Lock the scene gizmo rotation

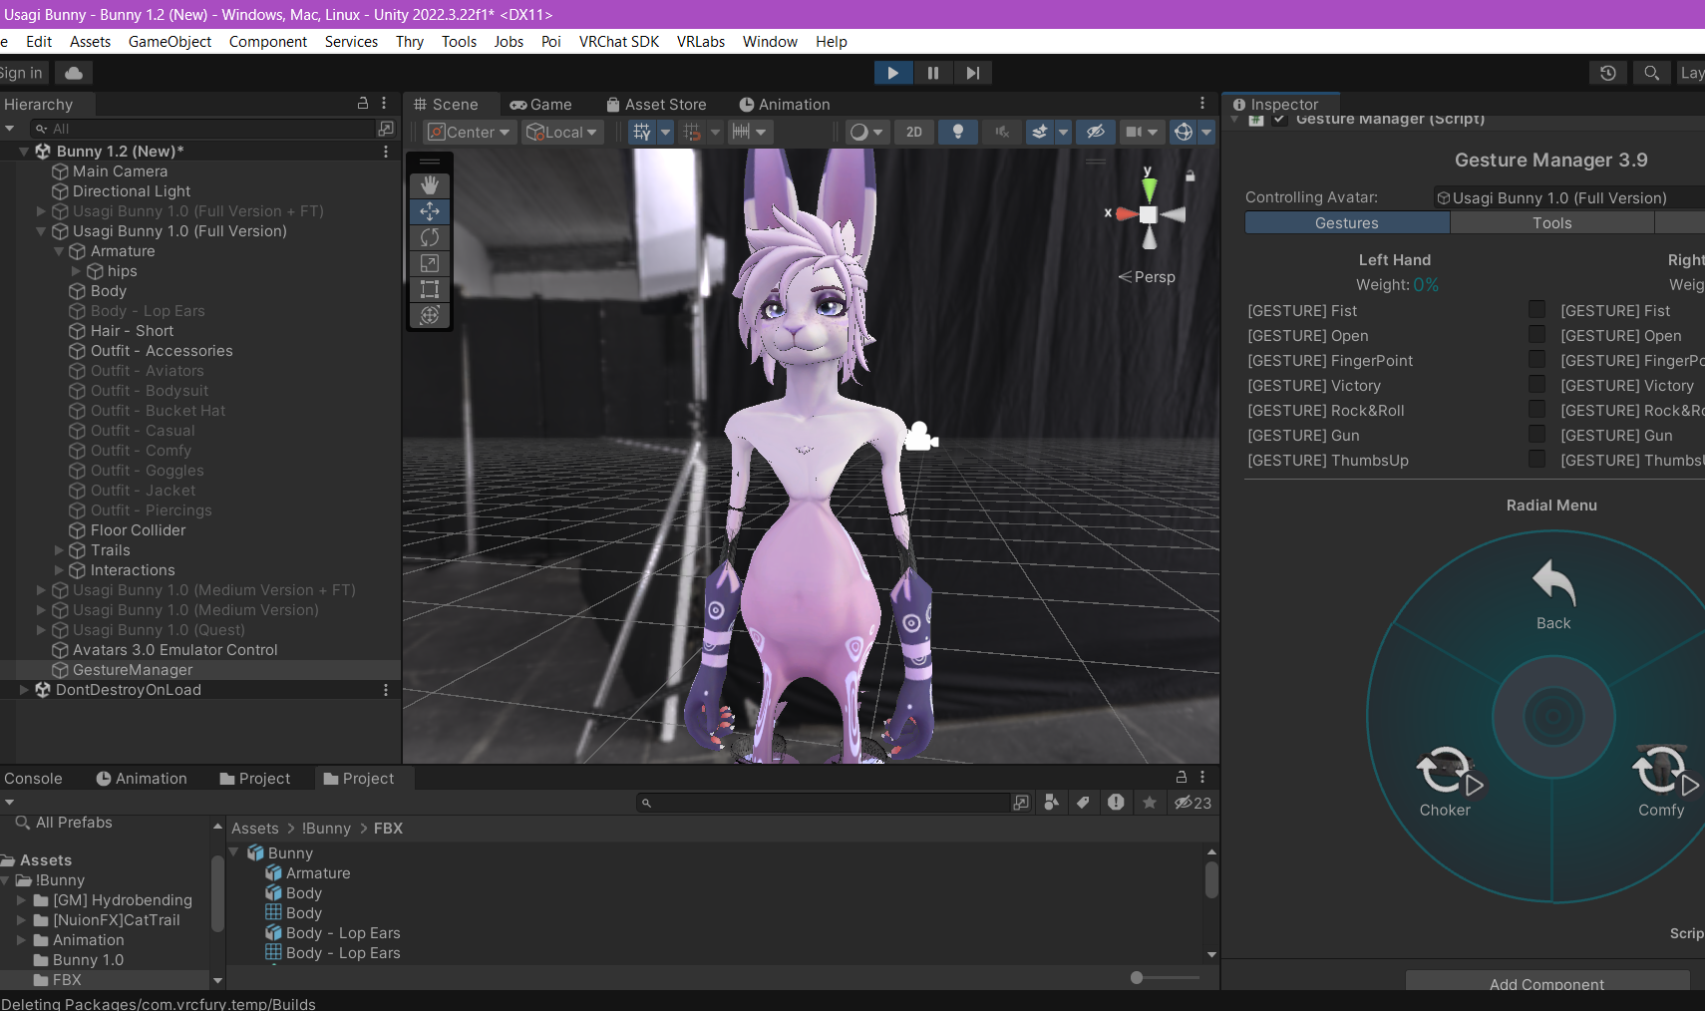(x=1190, y=175)
